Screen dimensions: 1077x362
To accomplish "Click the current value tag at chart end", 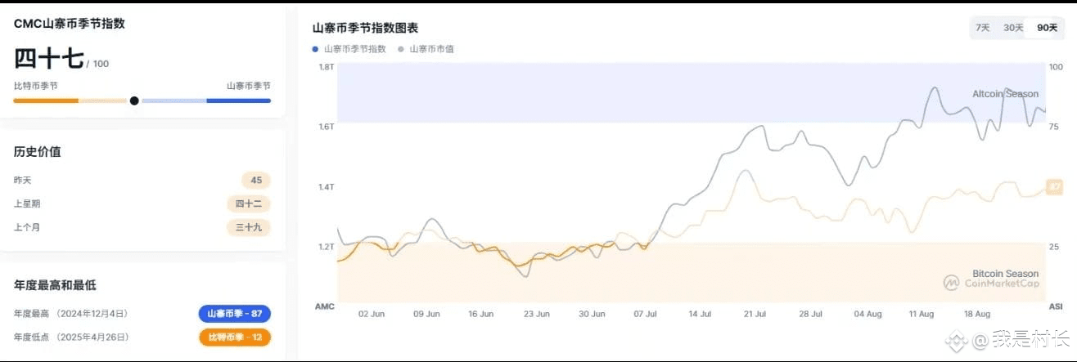I will pos(1054,188).
